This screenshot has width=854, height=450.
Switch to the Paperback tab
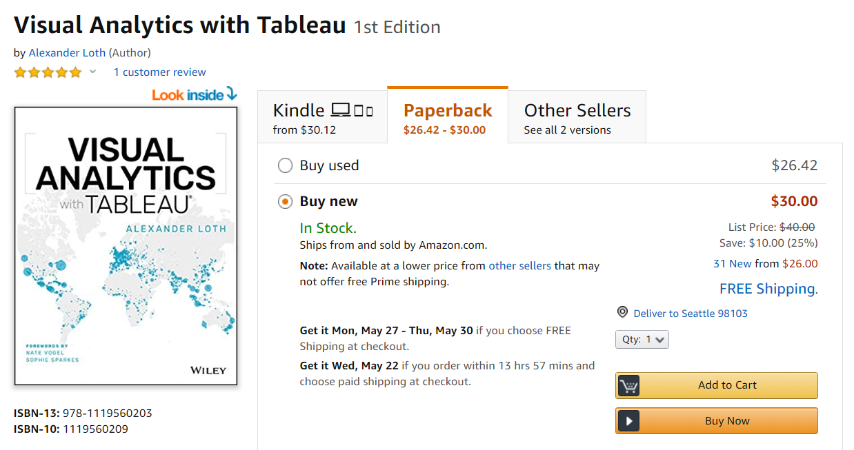[x=447, y=116]
